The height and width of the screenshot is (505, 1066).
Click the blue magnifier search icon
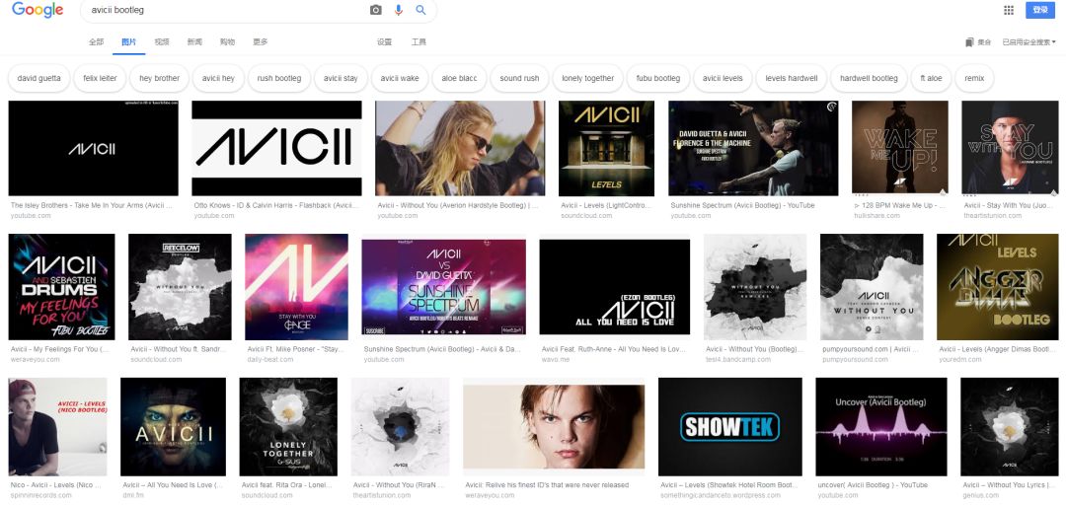(421, 10)
